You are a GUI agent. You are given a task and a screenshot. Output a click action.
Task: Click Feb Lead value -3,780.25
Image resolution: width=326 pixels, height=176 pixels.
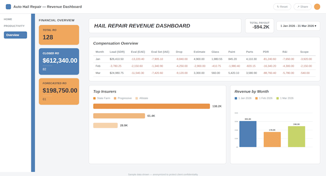[x=116, y=66]
